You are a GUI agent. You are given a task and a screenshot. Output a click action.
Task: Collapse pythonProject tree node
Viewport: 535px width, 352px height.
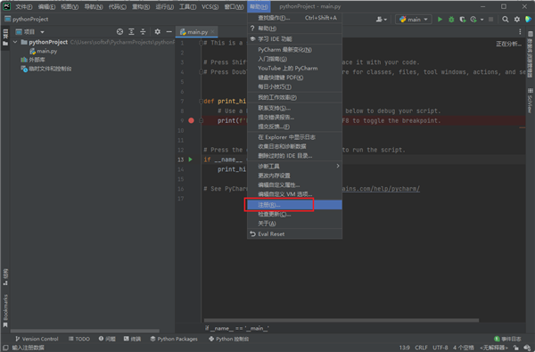[15, 42]
